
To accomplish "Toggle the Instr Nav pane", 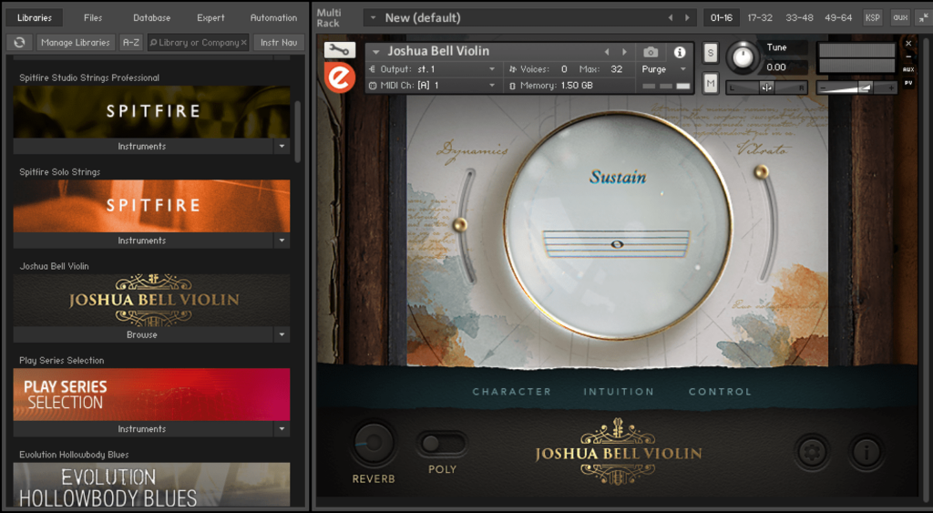I will click(x=279, y=42).
